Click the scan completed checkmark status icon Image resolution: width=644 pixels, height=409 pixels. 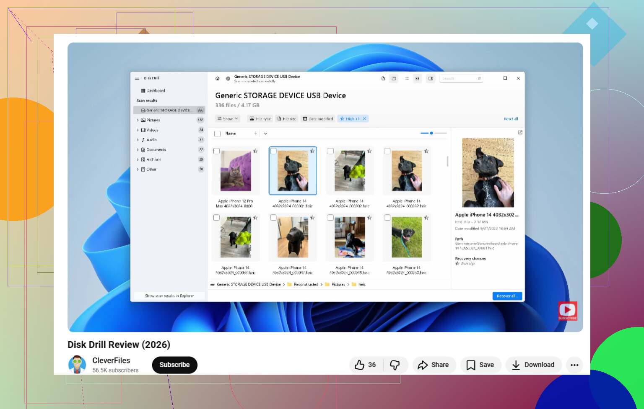[228, 78]
